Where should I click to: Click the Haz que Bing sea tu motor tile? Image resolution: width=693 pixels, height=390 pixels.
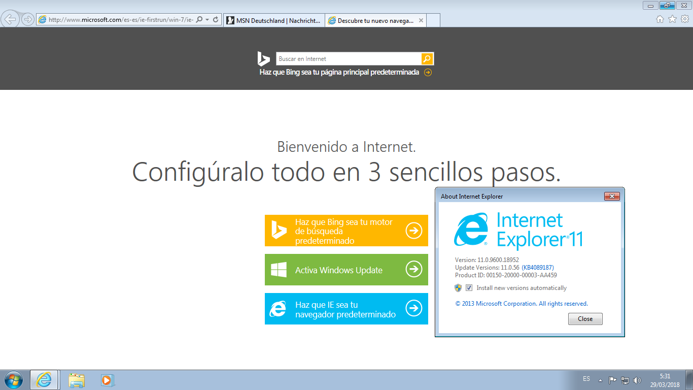[346, 231]
